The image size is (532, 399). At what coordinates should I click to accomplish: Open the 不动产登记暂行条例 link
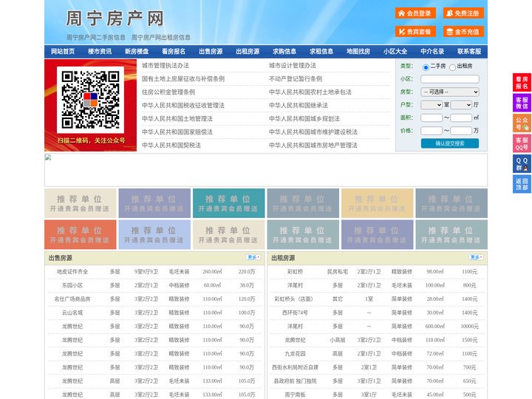pos(296,79)
